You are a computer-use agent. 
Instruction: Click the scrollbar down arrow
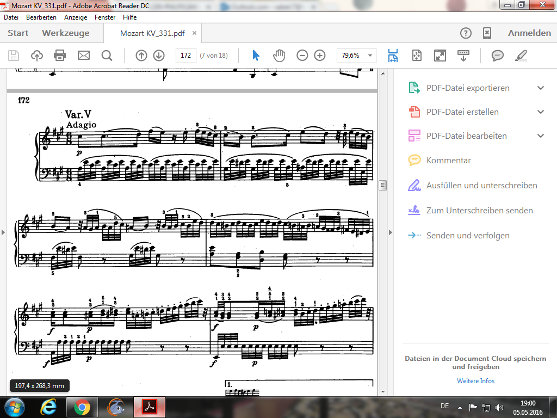(x=382, y=392)
